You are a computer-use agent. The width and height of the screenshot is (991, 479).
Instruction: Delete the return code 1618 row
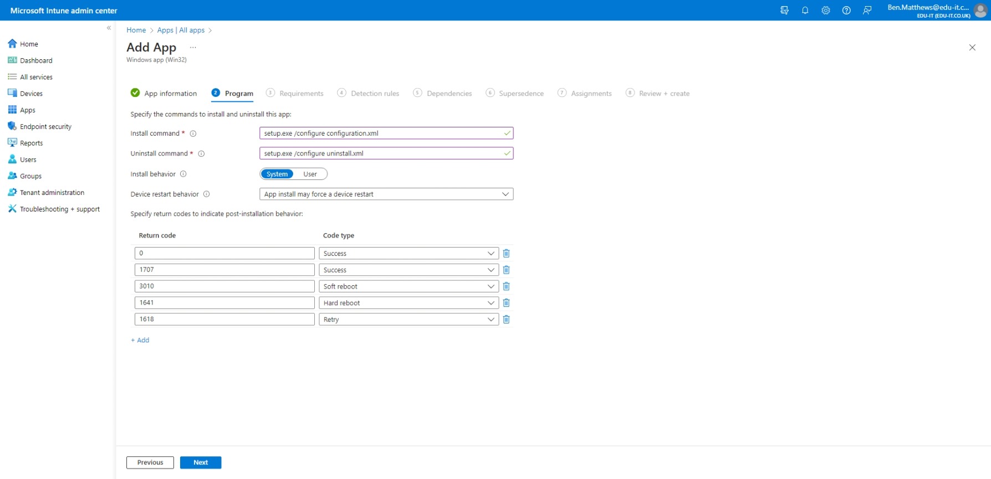[506, 320]
